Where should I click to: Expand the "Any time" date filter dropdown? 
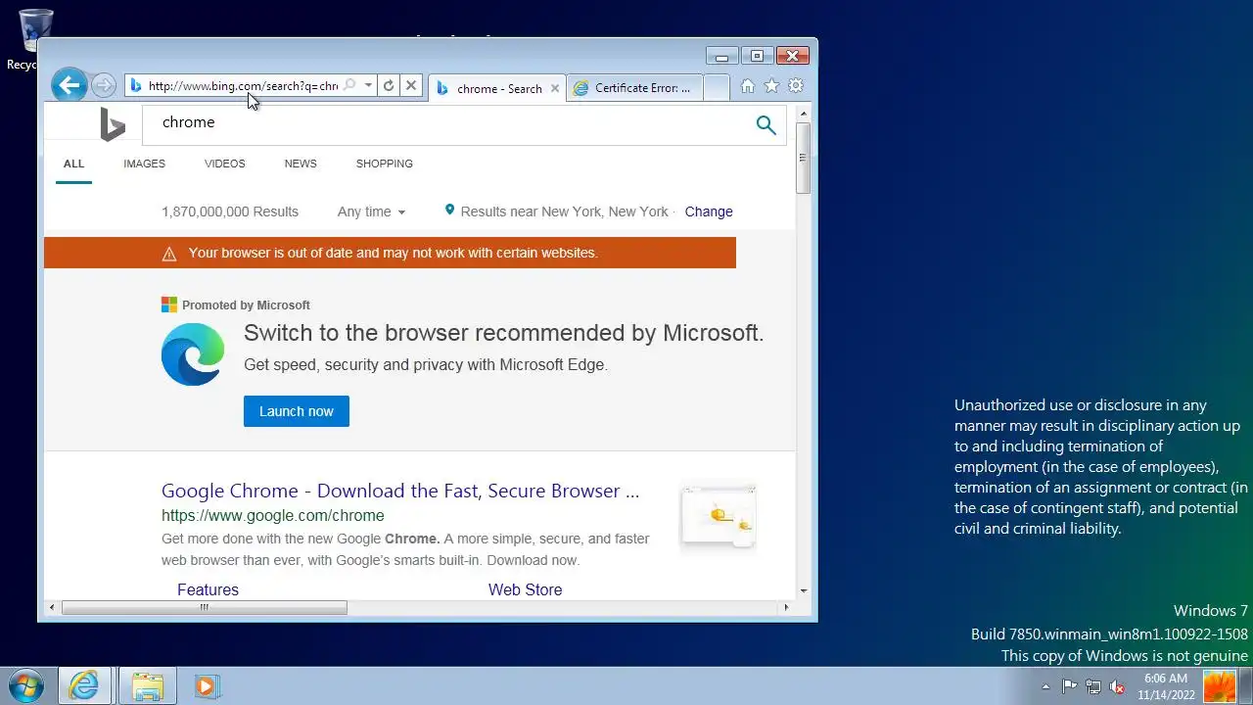(371, 211)
